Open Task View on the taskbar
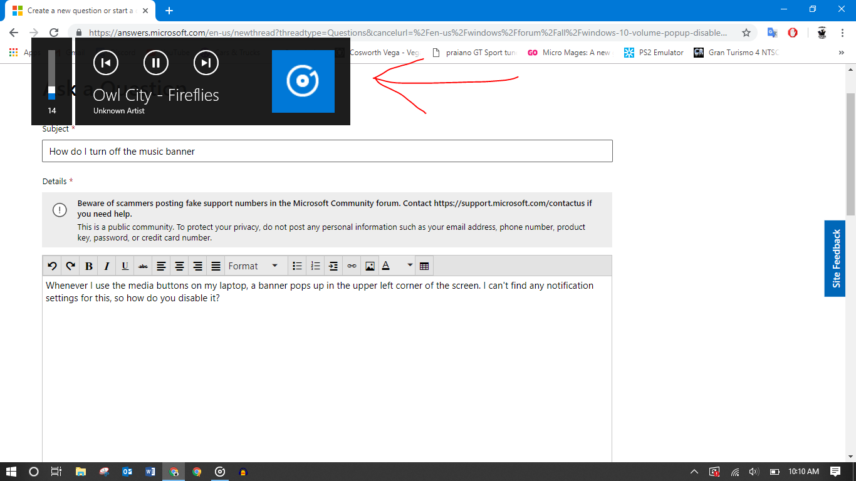856x481 pixels. [x=56, y=472]
